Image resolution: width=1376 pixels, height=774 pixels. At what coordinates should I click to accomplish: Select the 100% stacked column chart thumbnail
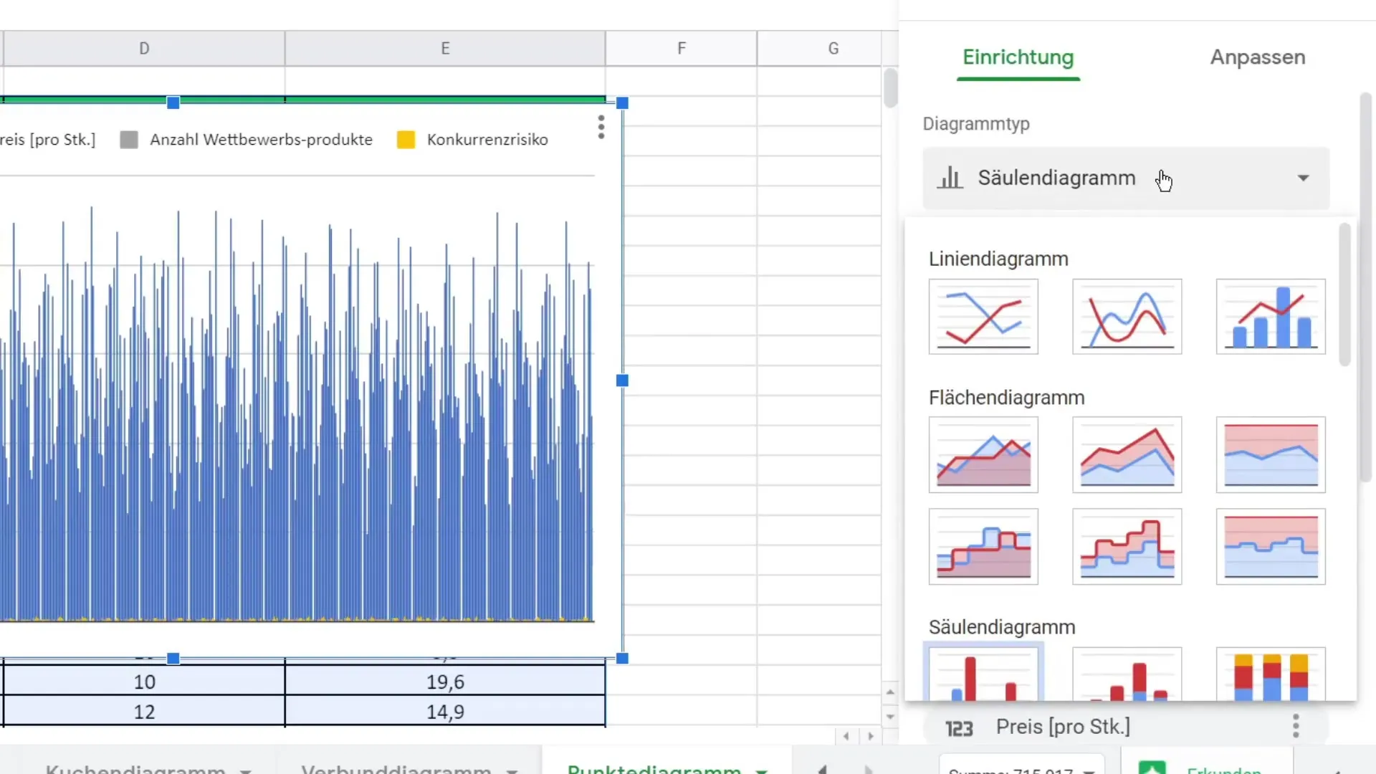point(1271,674)
